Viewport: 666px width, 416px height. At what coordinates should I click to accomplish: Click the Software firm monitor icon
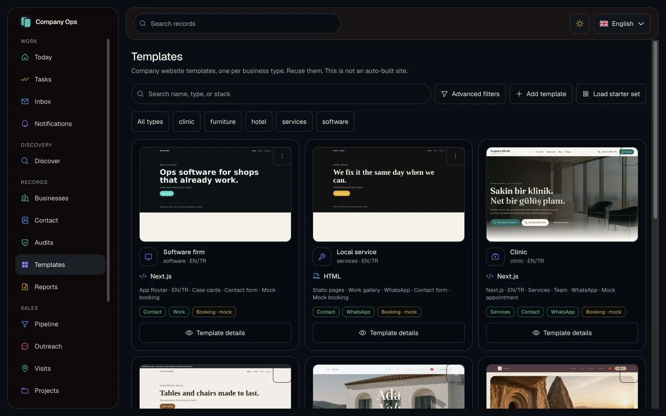pos(148,257)
